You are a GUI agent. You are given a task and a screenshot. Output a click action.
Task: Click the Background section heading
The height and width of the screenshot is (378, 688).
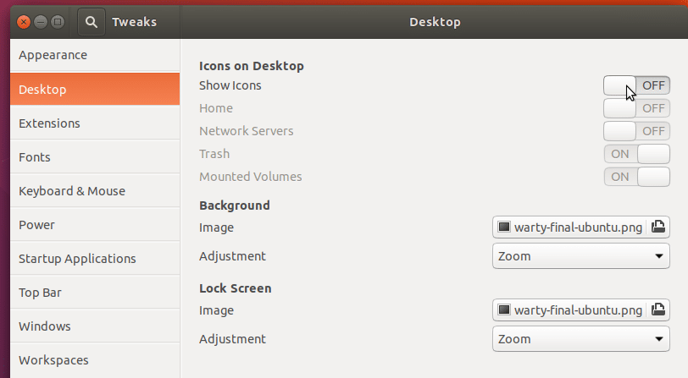tap(235, 205)
